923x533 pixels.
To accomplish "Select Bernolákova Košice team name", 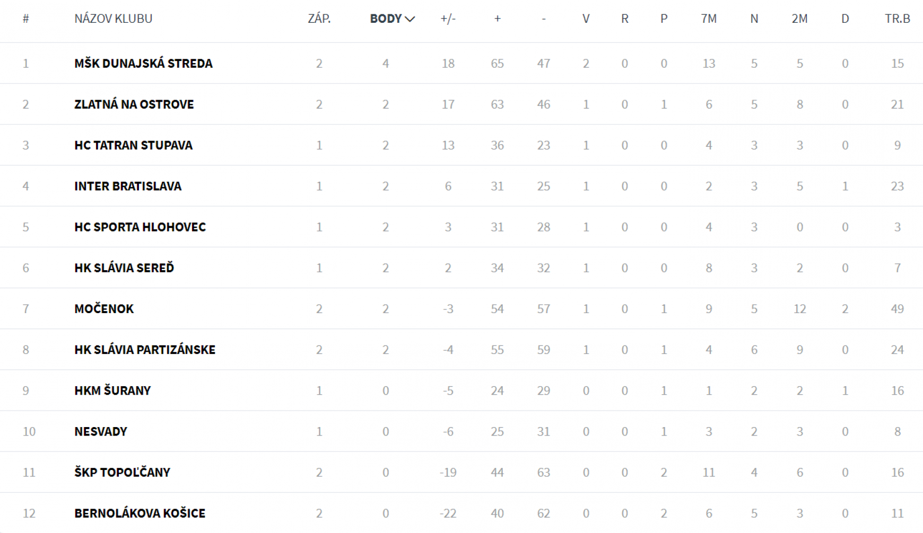I will point(140,513).
